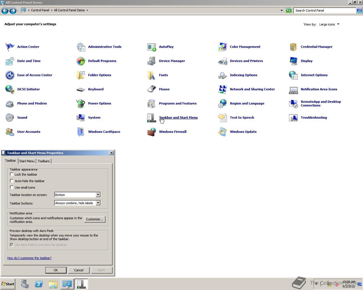Open the User Accounts icon
Screen dimensions: 363x290
10,132
